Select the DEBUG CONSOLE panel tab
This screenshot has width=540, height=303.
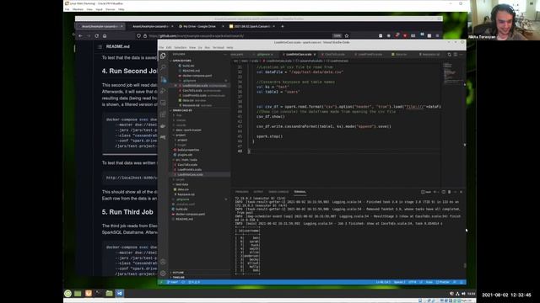coord(278,192)
